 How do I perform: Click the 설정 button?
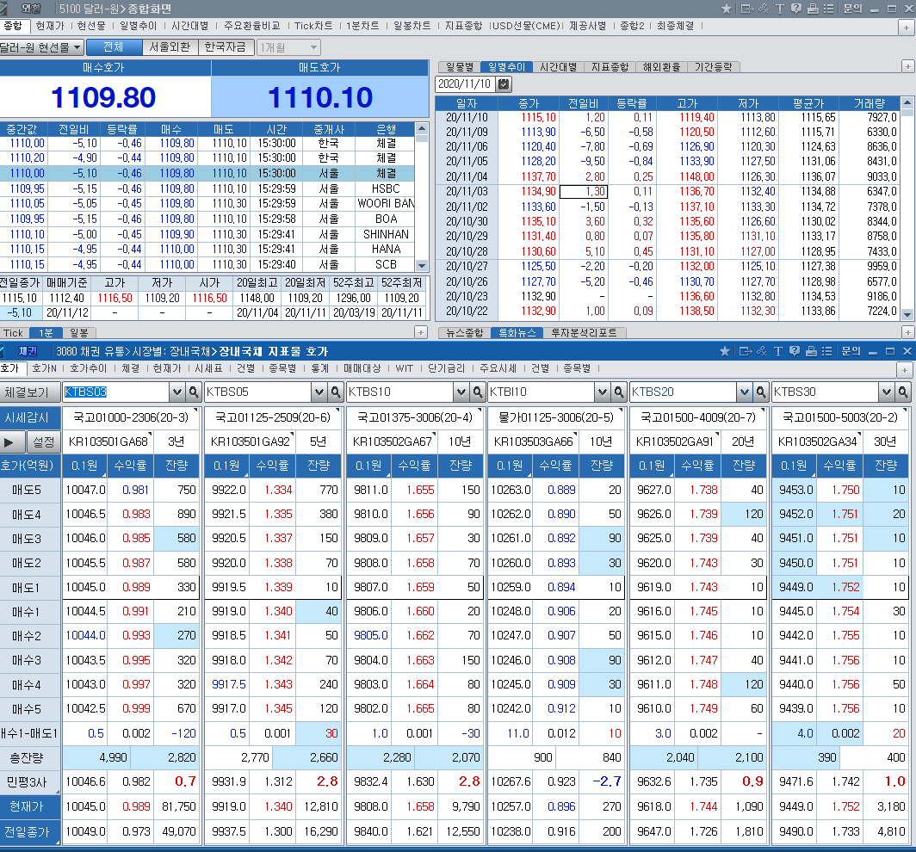pos(43,442)
